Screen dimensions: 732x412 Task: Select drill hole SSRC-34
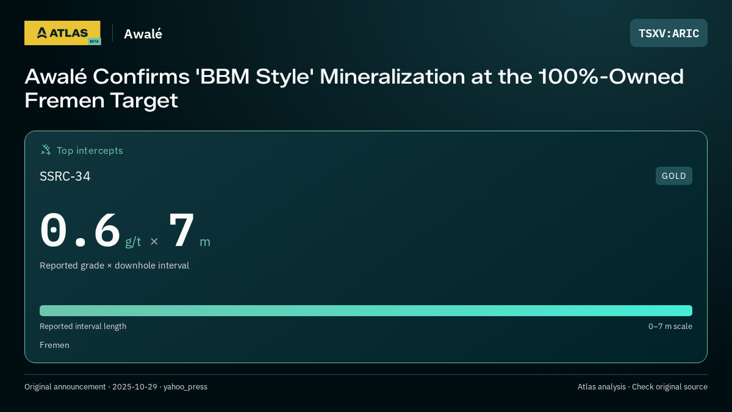click(x=65, y=176)
